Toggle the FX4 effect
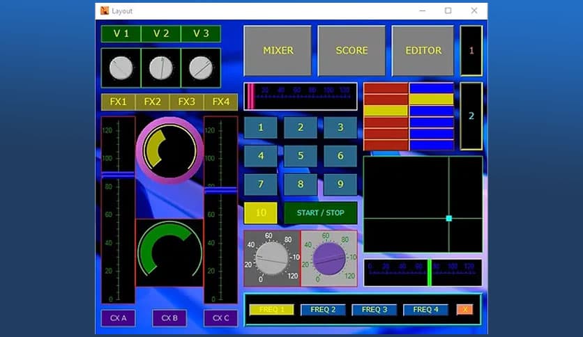The image size is (583, 337). [x=221, y=102]
